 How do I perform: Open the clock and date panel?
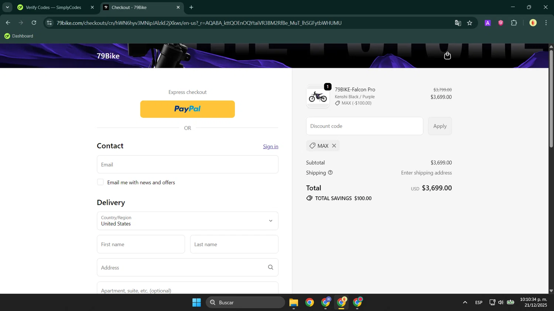pyautogui.click(x=533, y=302)
